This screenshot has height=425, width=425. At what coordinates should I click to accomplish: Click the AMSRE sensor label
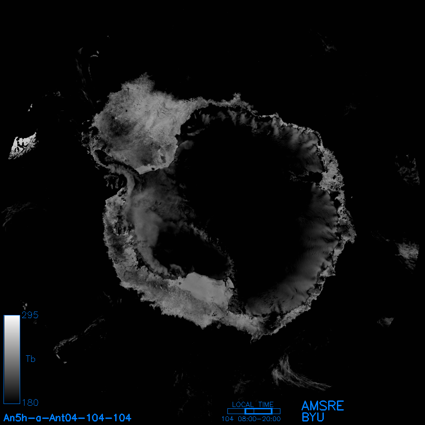point(322,406)
